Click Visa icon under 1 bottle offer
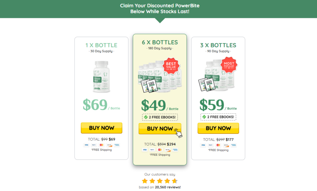 86,145
